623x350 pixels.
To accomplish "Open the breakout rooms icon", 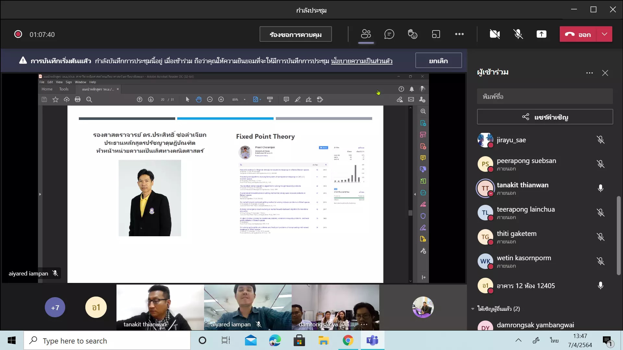I will click(x=436, y=34).
